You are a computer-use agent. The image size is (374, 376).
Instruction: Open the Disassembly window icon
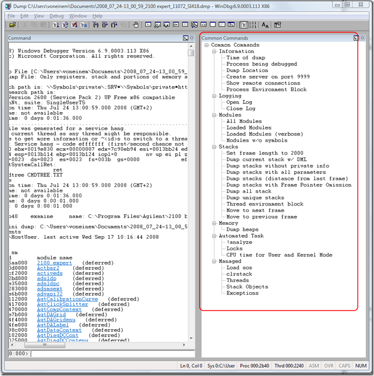click(x=203, y=25)
